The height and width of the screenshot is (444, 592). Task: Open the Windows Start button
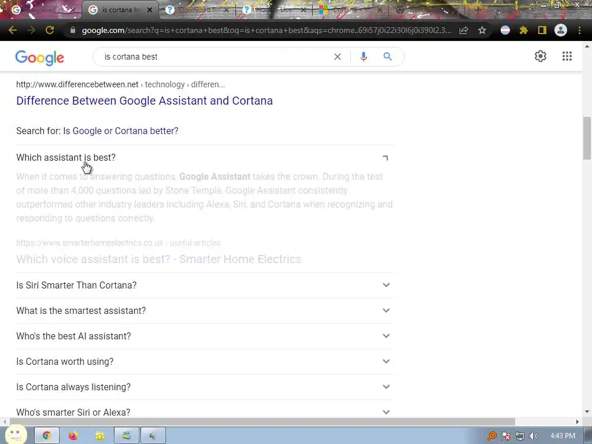[x=16, y=435]
